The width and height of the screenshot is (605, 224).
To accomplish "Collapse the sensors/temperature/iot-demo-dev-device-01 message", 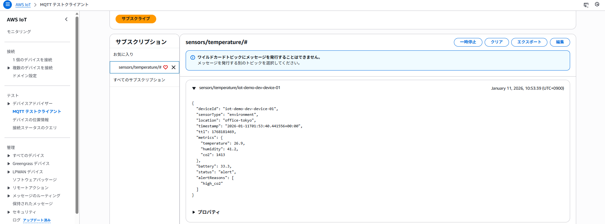I will click(x=194, y=88).
